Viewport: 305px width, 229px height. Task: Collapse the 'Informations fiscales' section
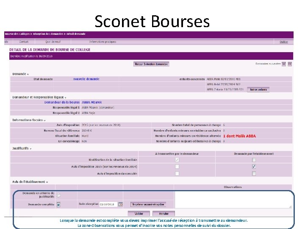tap(44, 120)
